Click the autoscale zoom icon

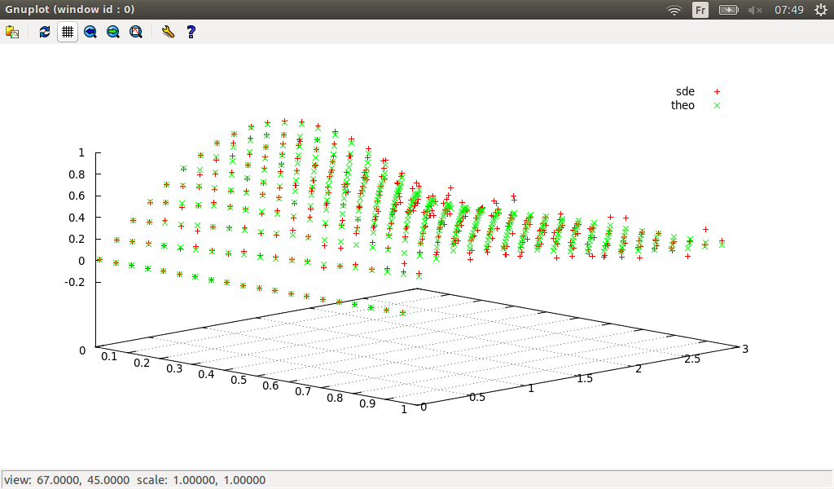point(136,32)
